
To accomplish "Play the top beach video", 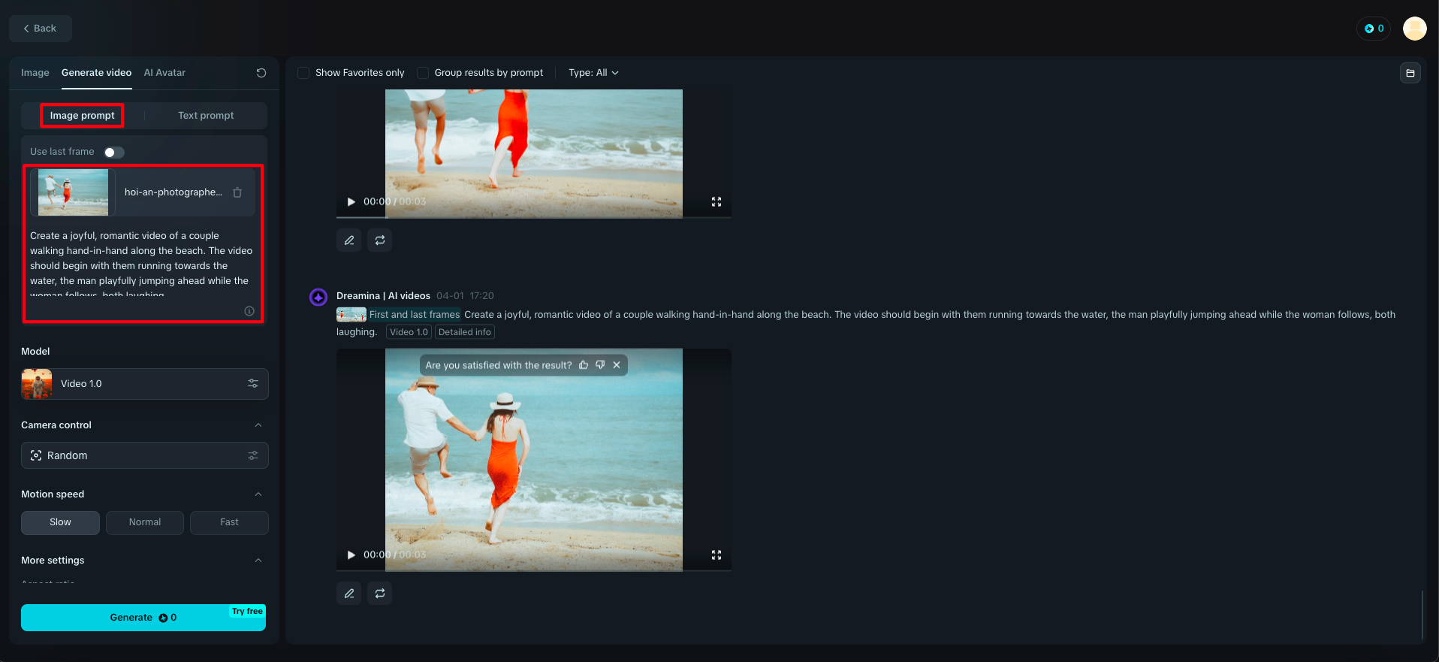I will 351,202.
